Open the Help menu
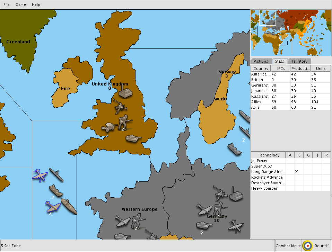332x252 pixels. point(36,4)
